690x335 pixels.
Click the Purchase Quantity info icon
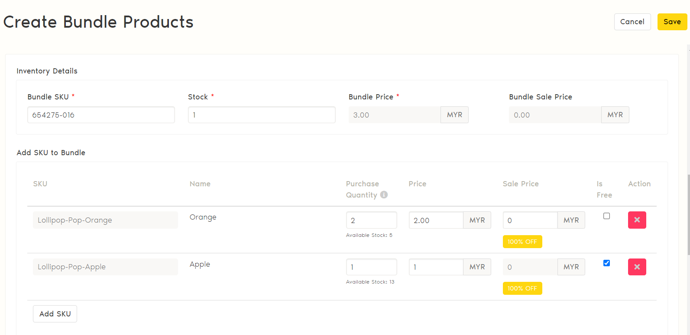tap(384, 195)
